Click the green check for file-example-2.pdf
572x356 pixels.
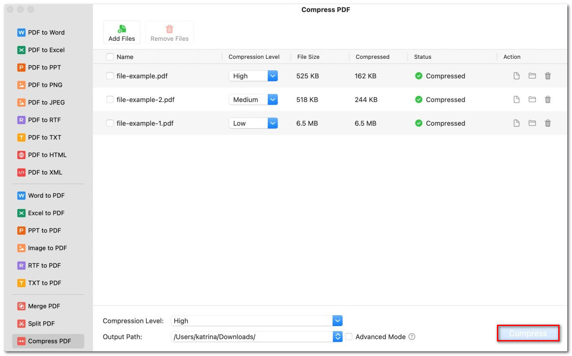[419, 100]
